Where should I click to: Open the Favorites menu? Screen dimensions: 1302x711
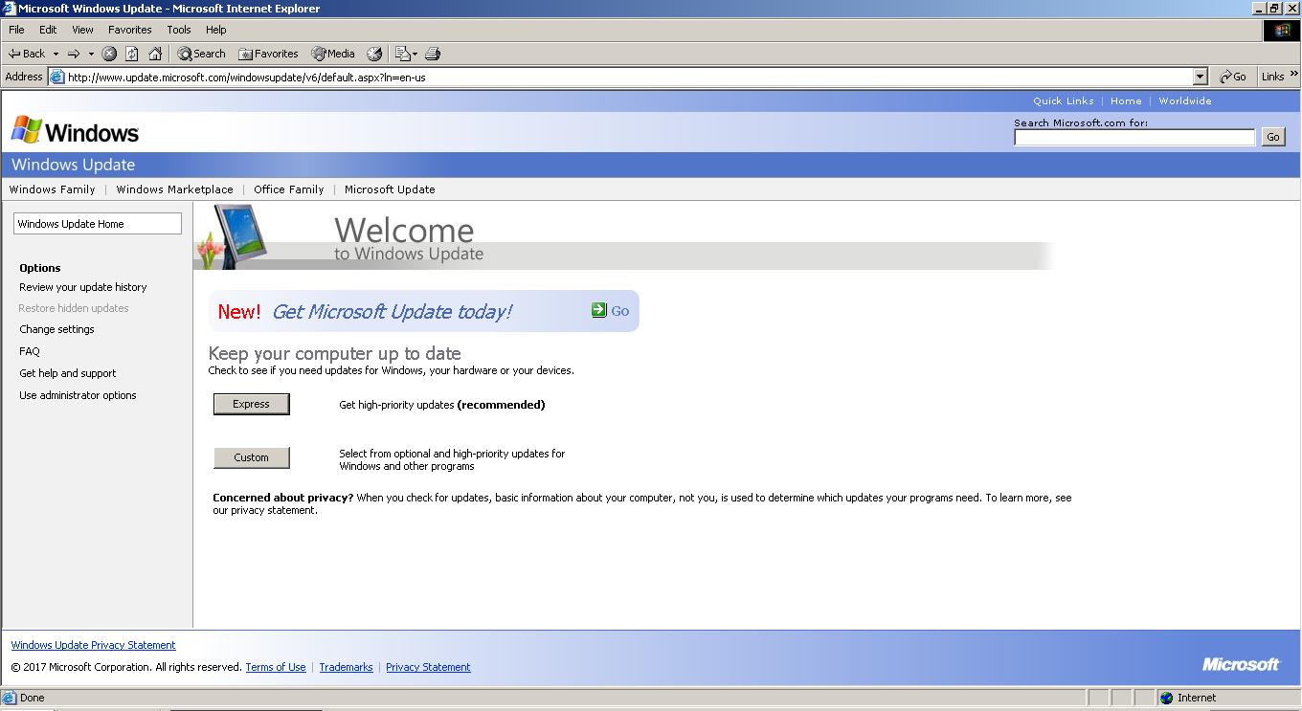click(x=130, y=30)
